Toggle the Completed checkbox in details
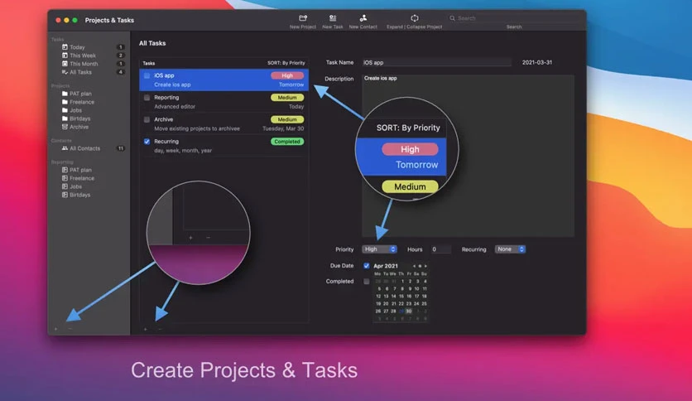 tap(367, 282)
